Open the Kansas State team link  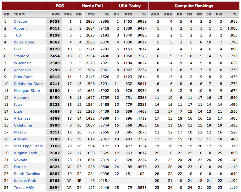[x=25, y=180]
